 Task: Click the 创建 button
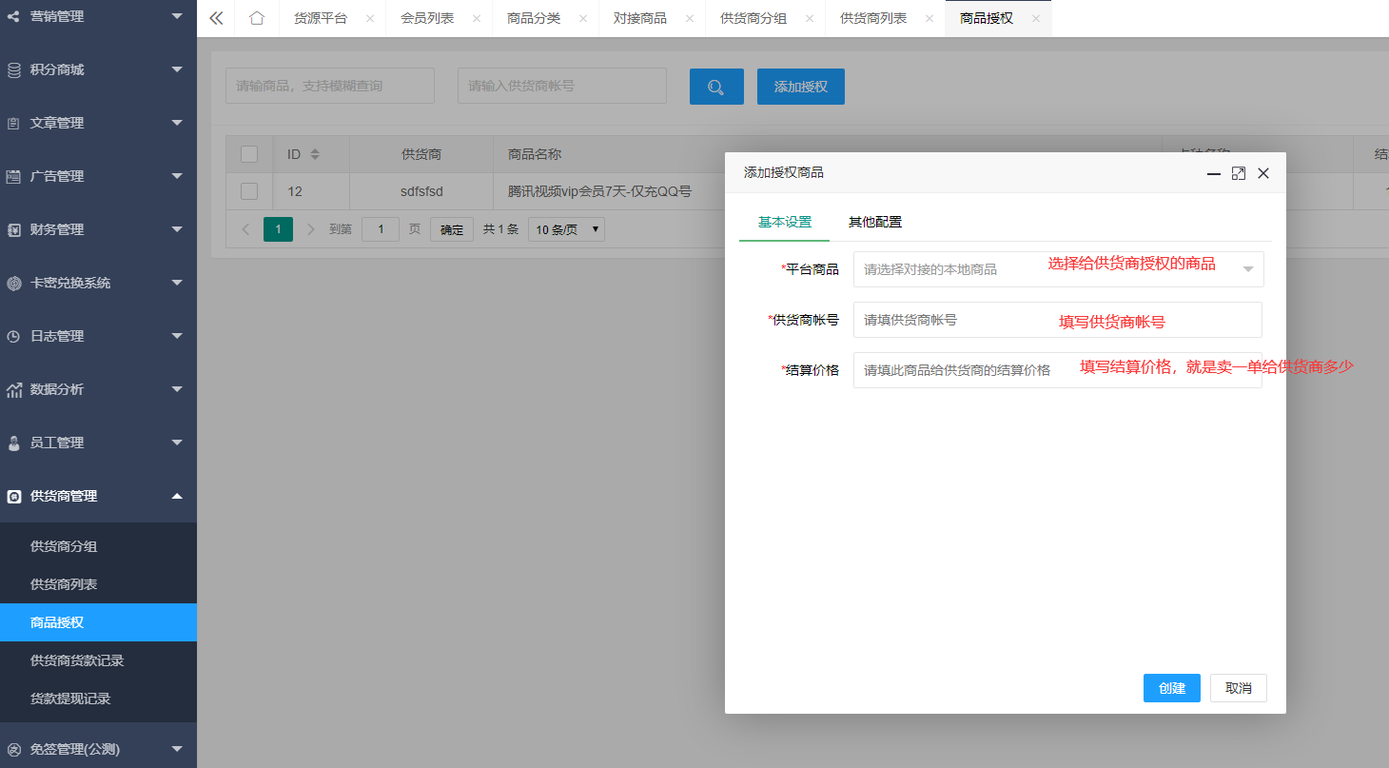1172,688
